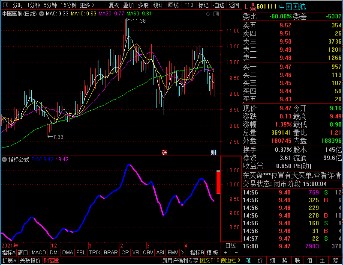The width and height of the screenshot is (343, 265).
Task: Switch indicator to BRAR
Action: [111, 253]
